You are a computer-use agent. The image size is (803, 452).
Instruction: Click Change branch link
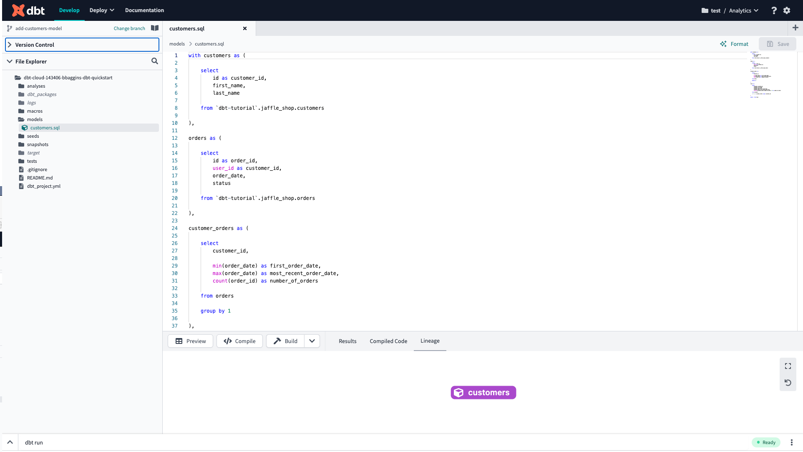pos(129,28)
